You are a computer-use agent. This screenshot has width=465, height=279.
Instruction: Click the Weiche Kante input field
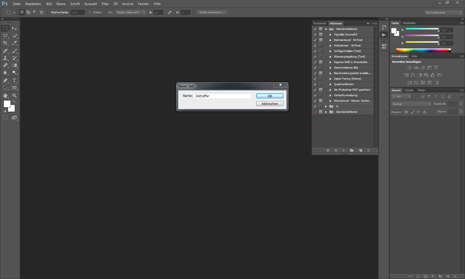[78, 12]
